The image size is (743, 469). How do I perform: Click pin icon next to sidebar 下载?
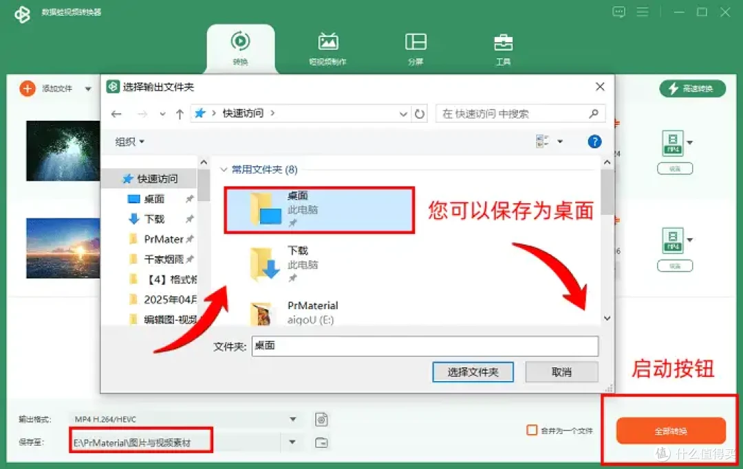190,219
